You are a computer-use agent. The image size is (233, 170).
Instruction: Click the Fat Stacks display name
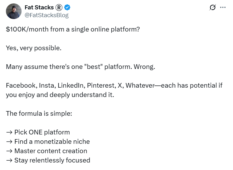click(x=39, y=8)
